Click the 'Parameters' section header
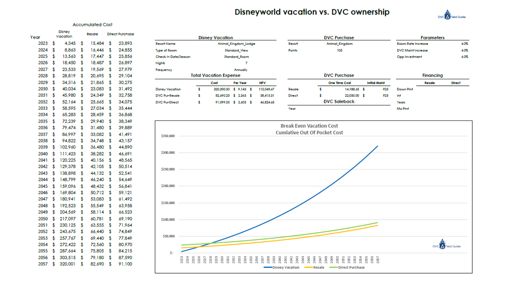522x294 pixels. 433,38
